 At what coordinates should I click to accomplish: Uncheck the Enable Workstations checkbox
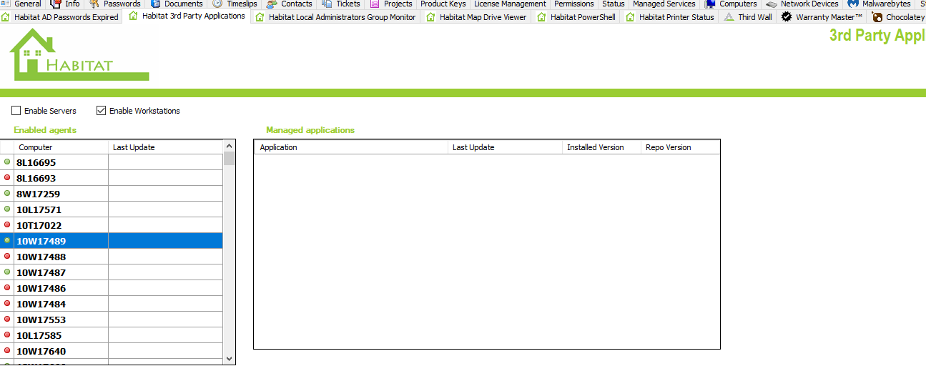(x=102, y=111)
